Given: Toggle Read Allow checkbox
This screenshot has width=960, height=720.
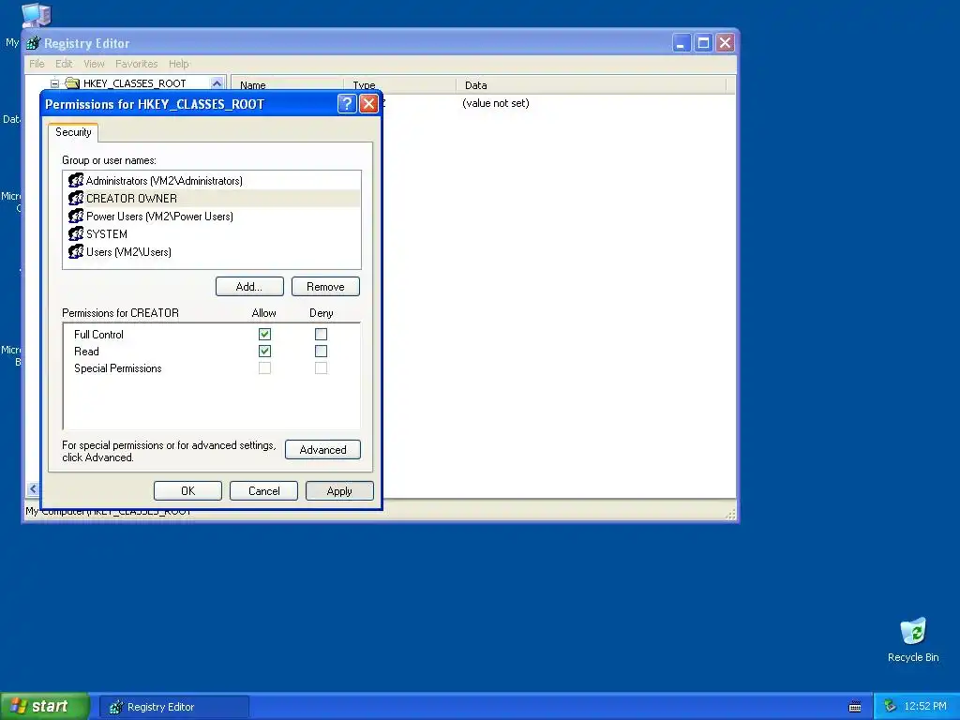Looking at the screenshot, I should 264,352.
